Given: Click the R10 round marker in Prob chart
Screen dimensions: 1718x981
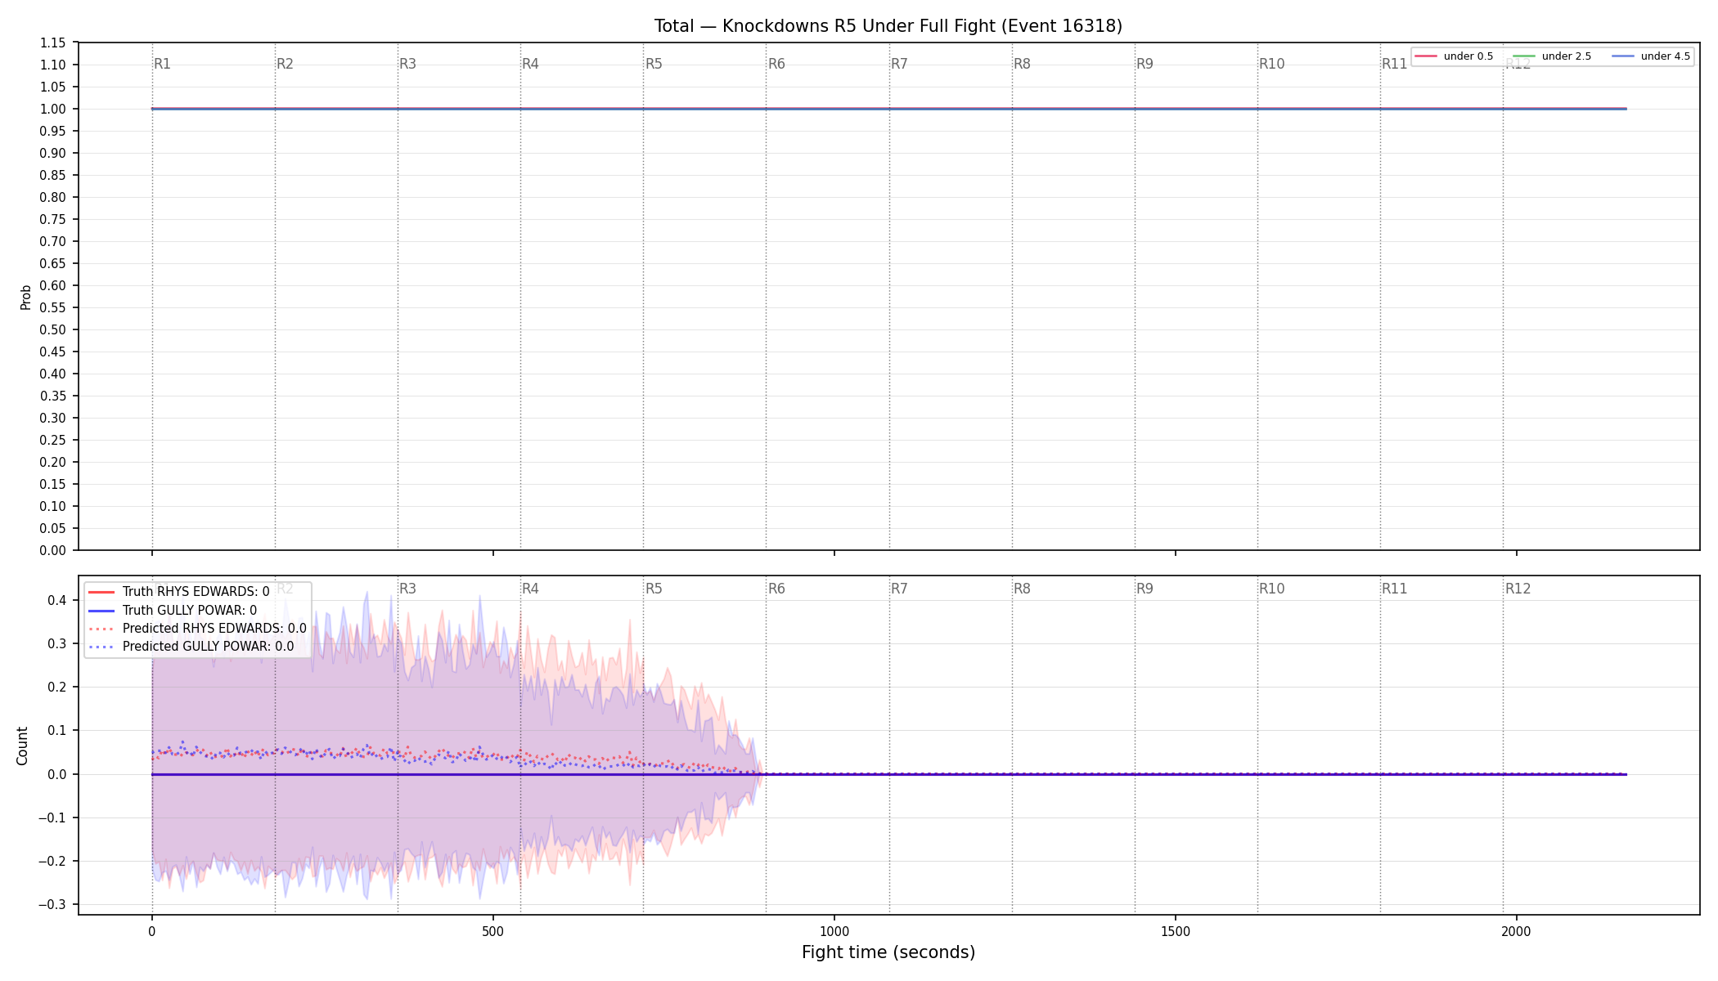Looking at the screenshot, I should pyautogui.click(x=1271, y=64).
